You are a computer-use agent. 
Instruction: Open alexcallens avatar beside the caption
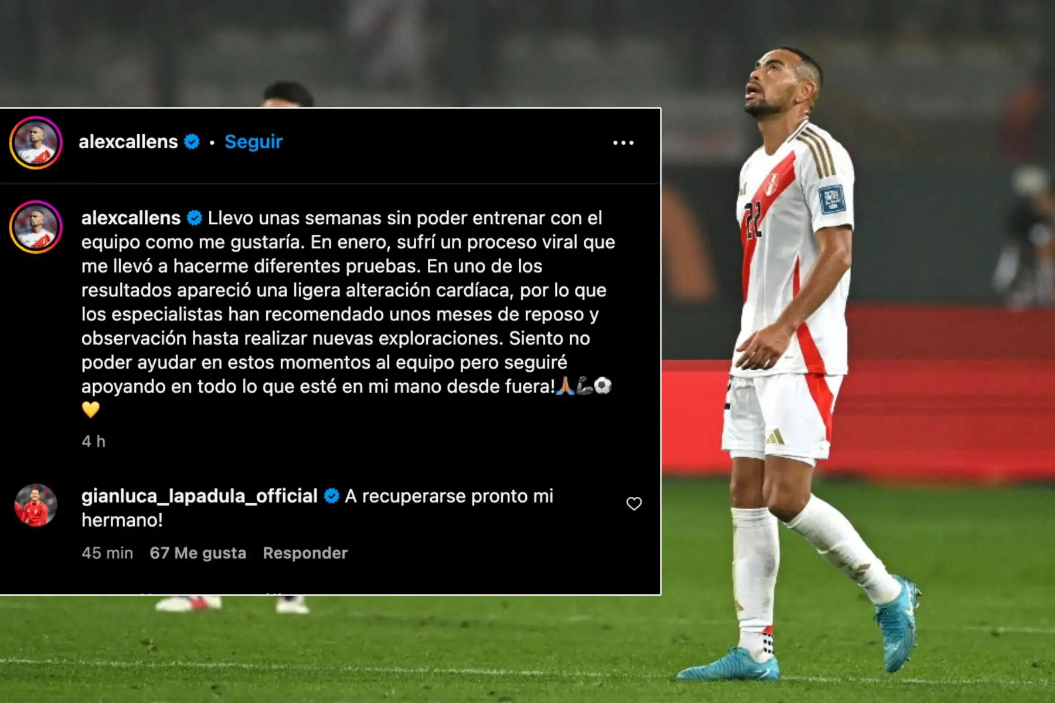[35, 227]
